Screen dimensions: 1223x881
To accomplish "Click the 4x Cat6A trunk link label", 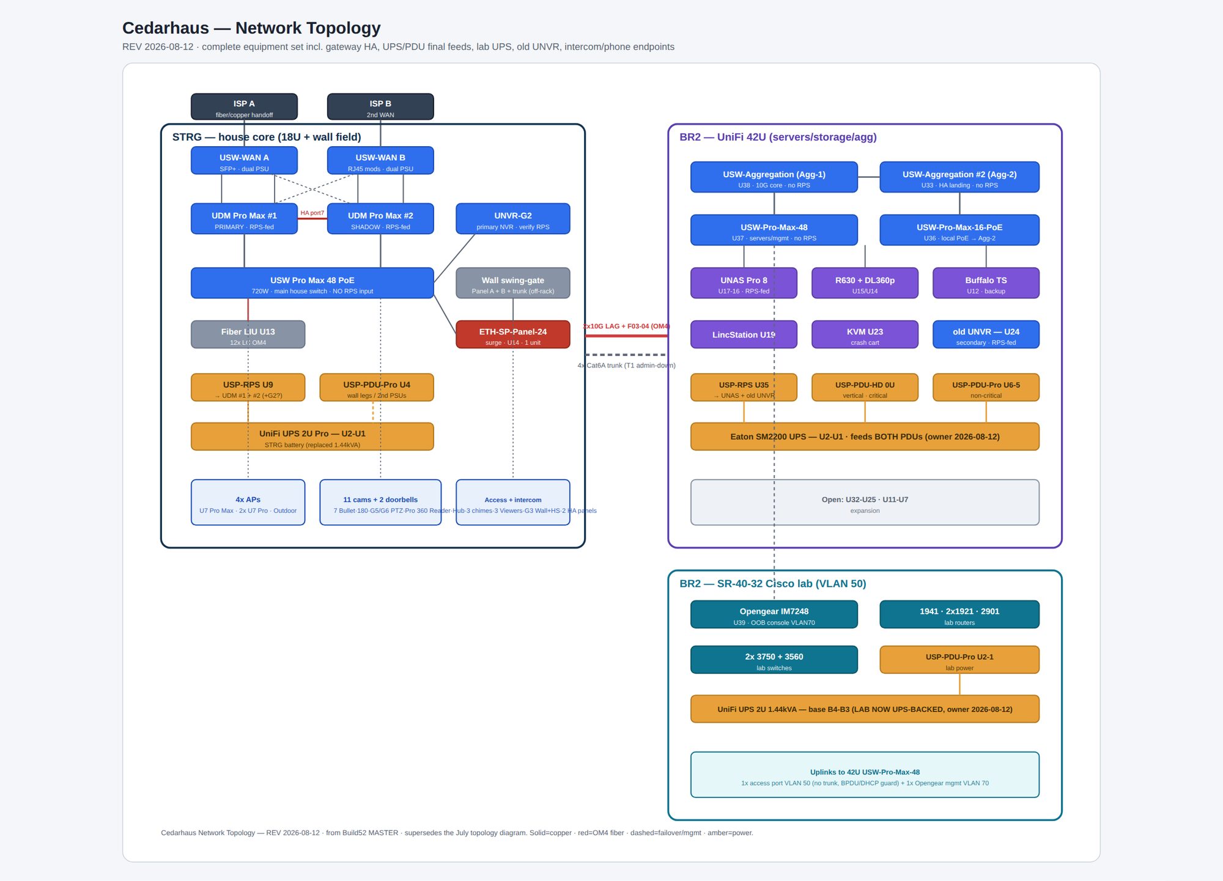I will (x=626, y=366).
